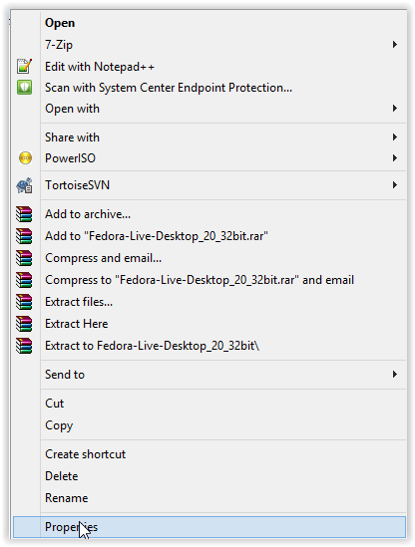The width and height of the screenshot is (415, 547).
Task: Click the Notepad++ icon
Action: pos(25,67)
